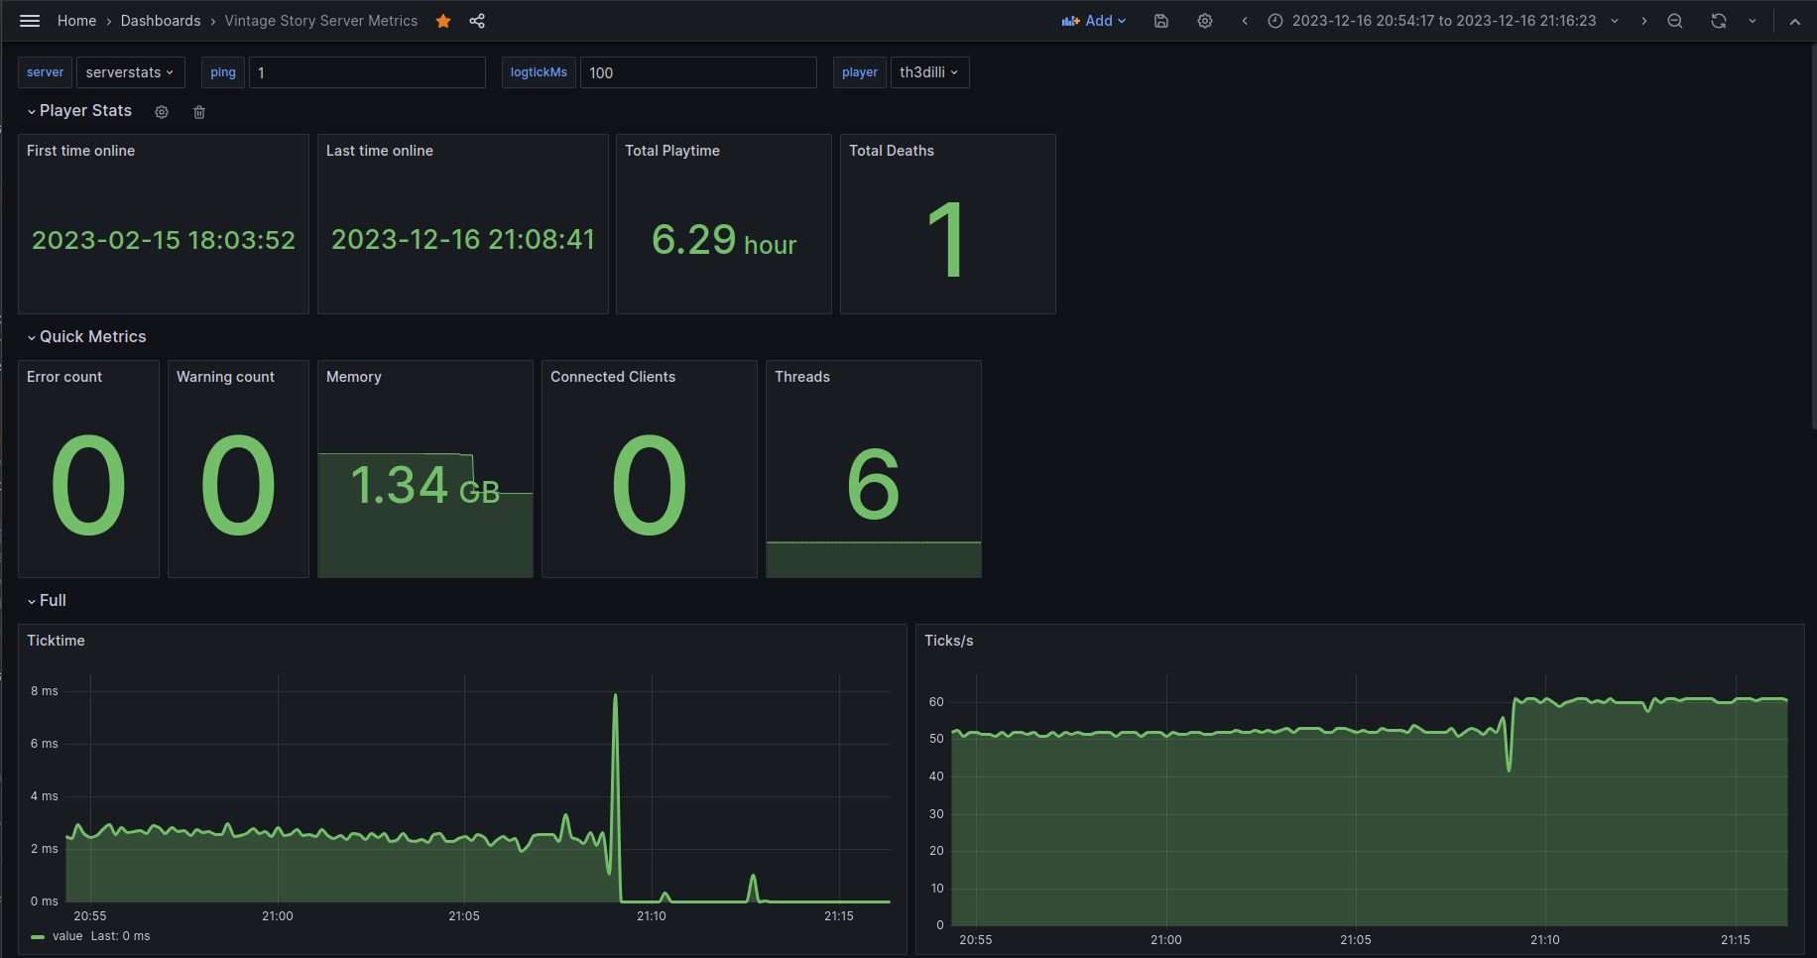Zoom out the time range
The height and width of the screenshot is (958, 1817).
(1675, 21)
